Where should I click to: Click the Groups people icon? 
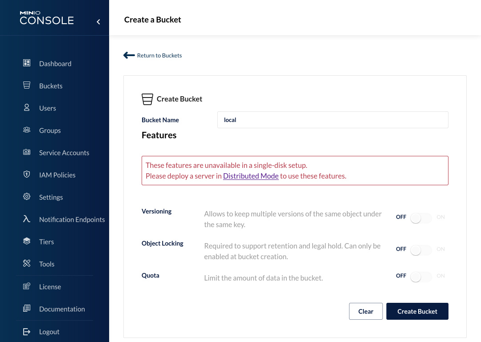click(x=27, y=130)
